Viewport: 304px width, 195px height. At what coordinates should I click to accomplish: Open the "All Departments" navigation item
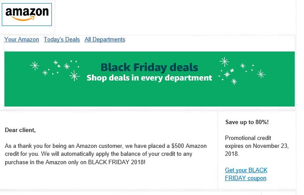pyautogui.click(x=105, y=40)
